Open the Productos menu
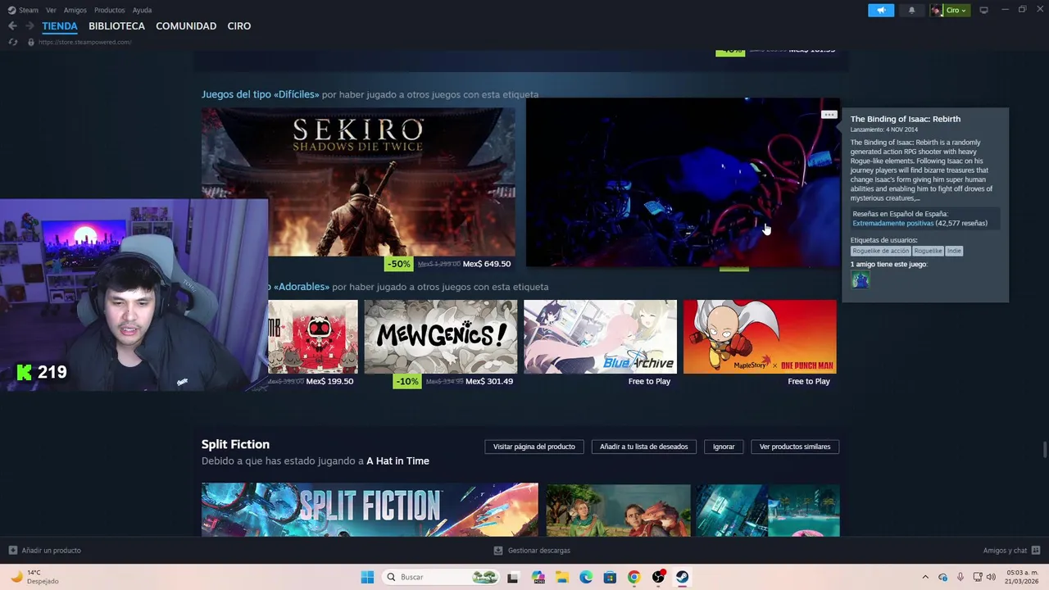Viewport: 1049px width, 590px height. click(109, 11)
